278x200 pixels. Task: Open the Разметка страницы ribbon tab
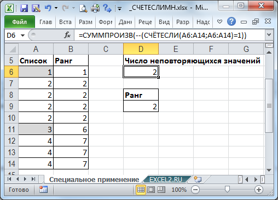pyautogui.click(x=85, y=22)
